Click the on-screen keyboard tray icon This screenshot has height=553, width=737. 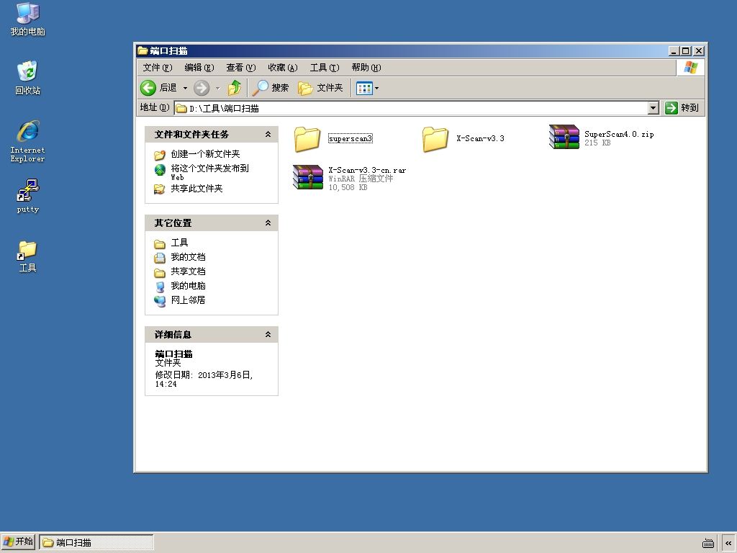click(x=708, y=543)
